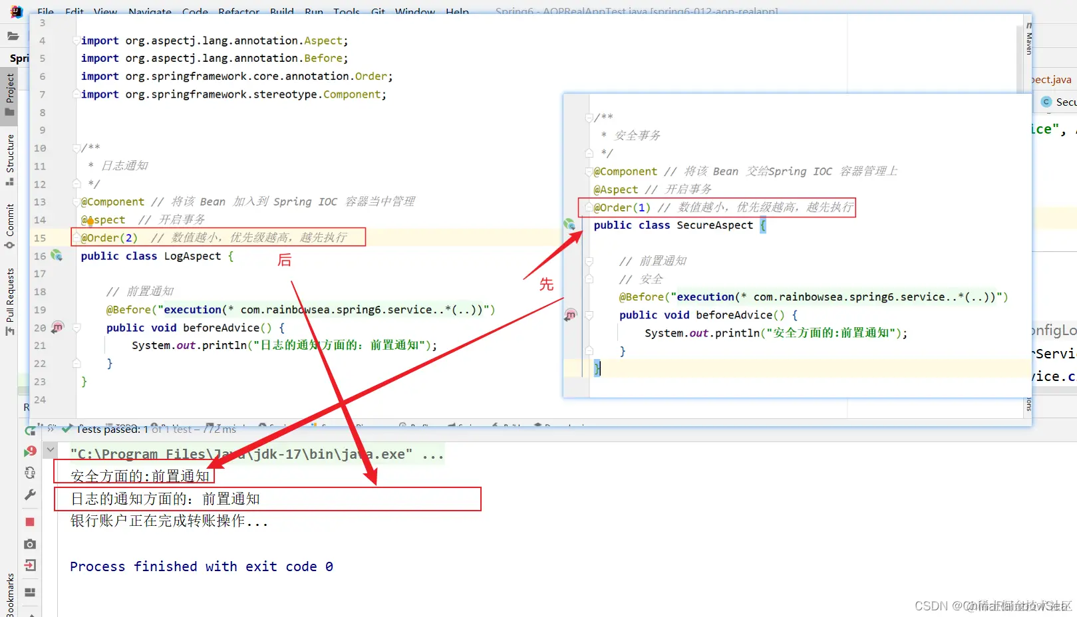The height and width of the screenshot is (617, 1077).
Task: Click the open folder toolbar icon
Action: pos(13,37)
